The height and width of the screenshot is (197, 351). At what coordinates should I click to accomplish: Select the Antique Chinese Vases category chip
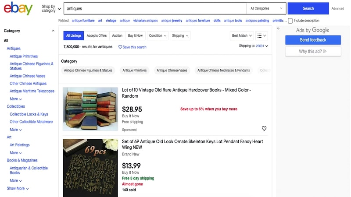[x=172, y=70]
